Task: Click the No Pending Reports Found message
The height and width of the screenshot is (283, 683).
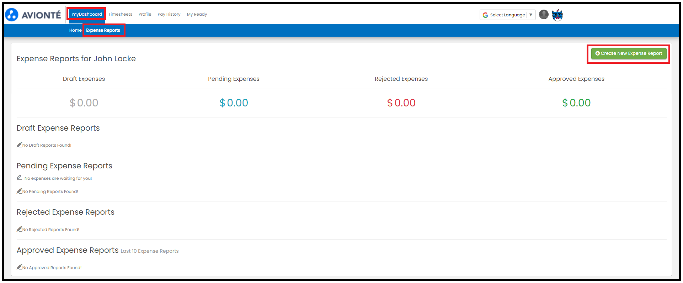Action: point(50,192)
